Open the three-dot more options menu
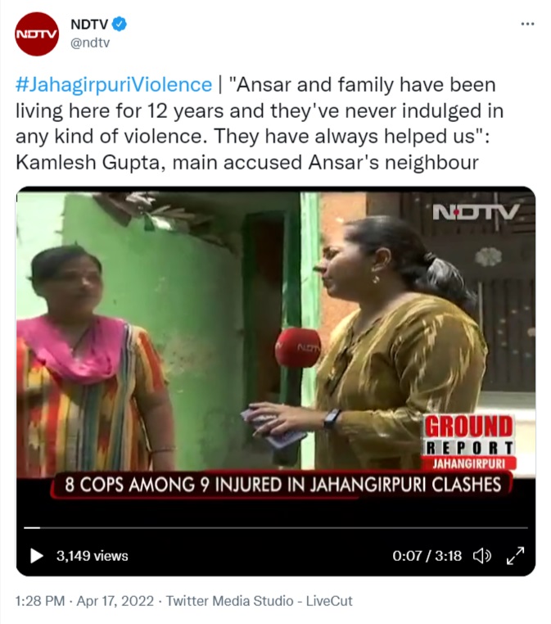The height and width of the screenshot is (624, 551). pos(527,25)
